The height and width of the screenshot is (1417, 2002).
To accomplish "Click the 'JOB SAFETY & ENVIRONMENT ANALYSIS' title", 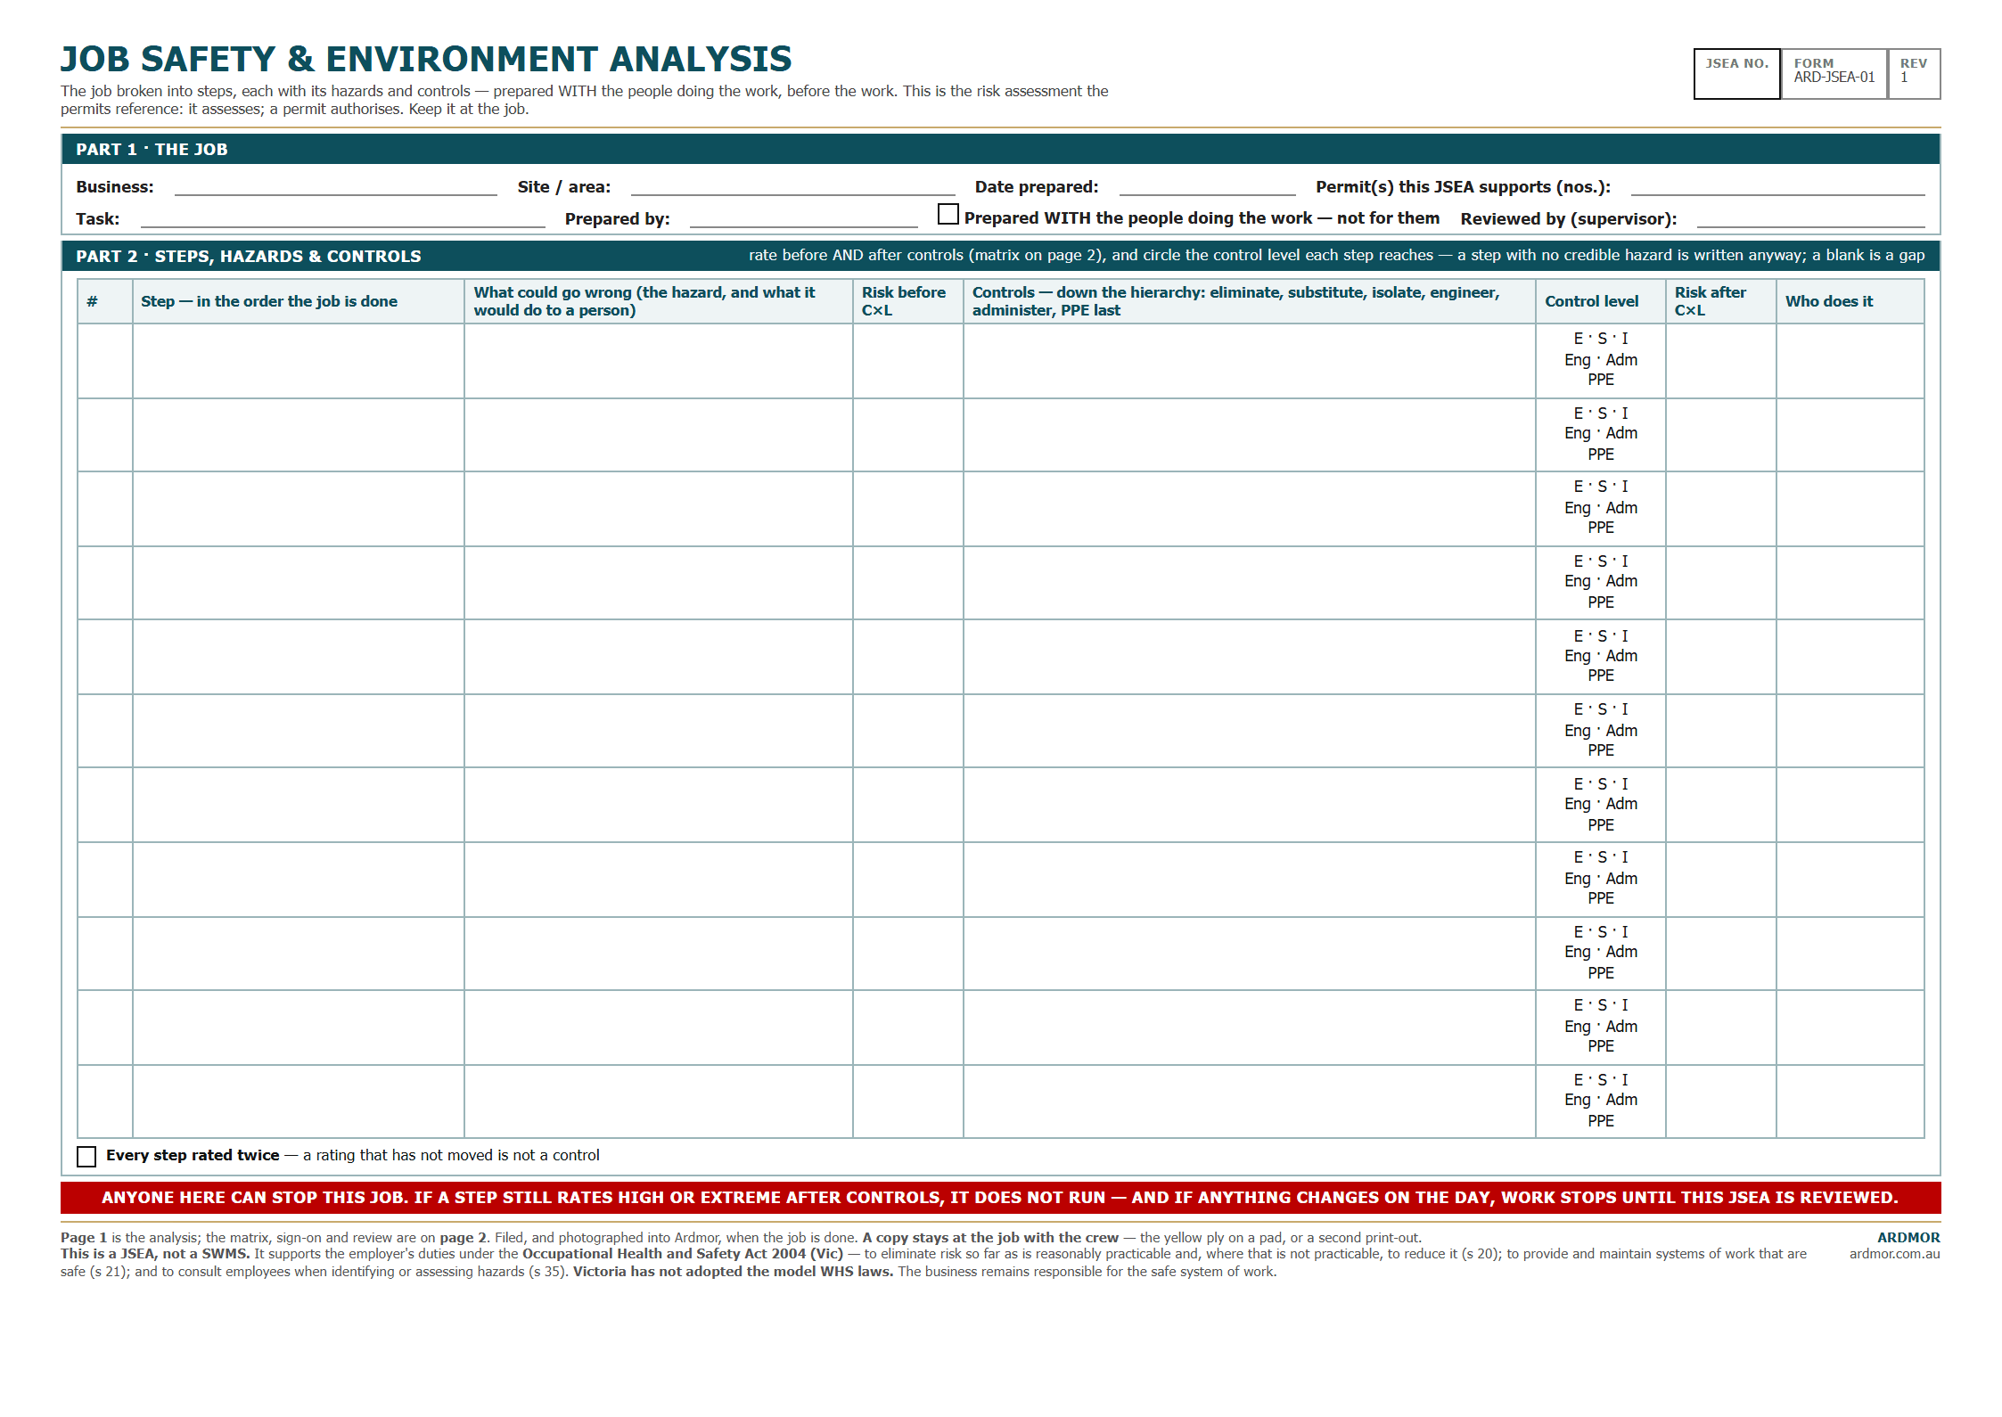I will click(x=426, y=60).
